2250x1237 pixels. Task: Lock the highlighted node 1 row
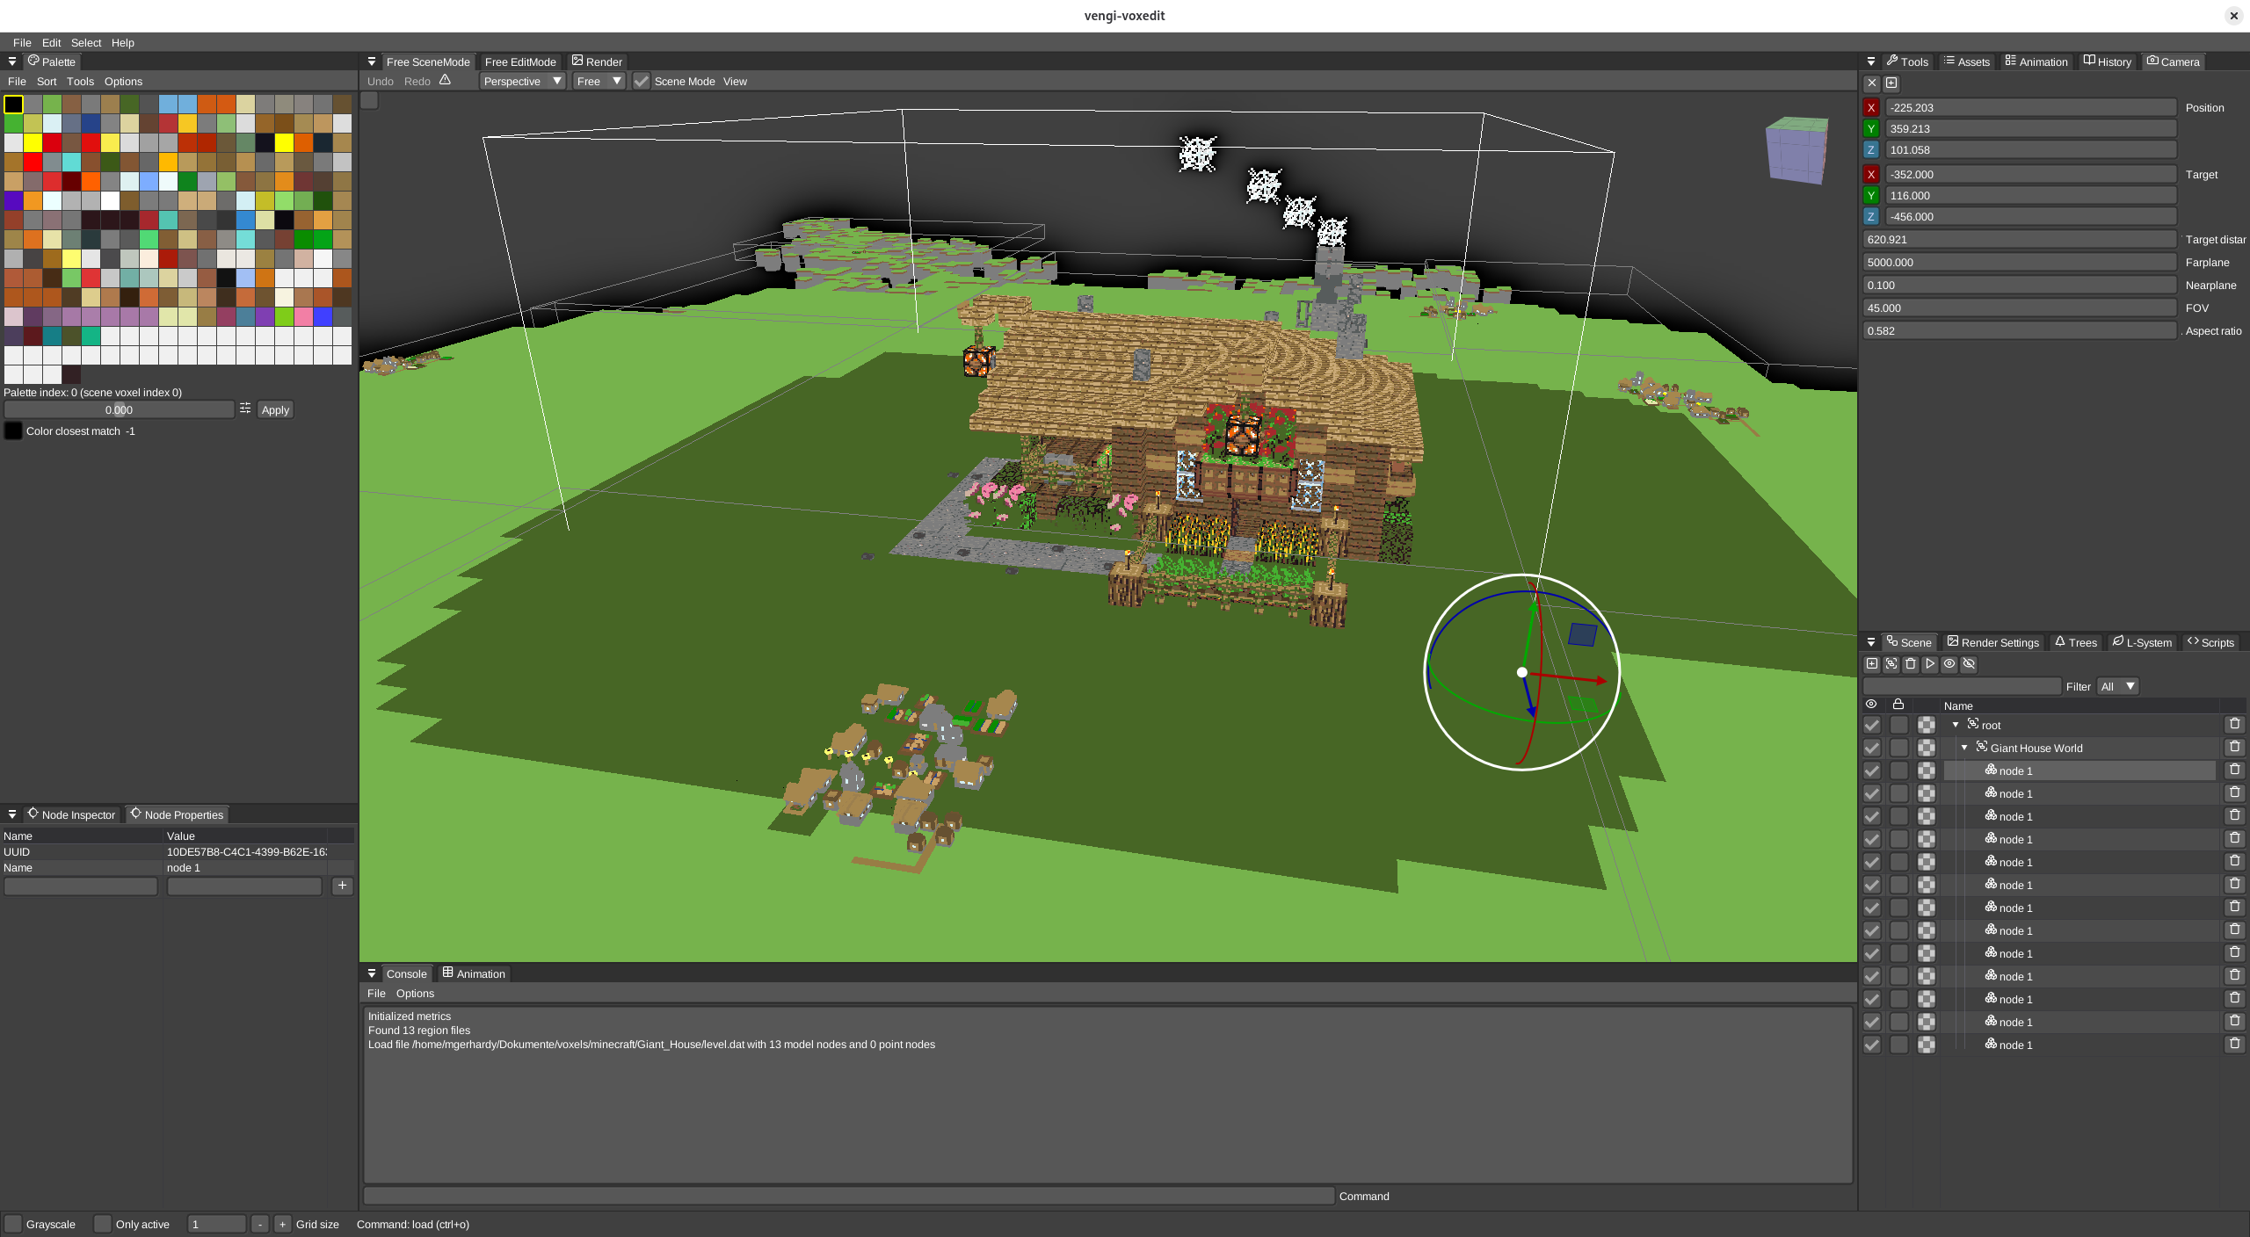tap(1899, 770)
